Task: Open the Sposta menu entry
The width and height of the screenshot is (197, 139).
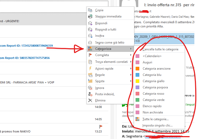Action: (x=100, y=81)
